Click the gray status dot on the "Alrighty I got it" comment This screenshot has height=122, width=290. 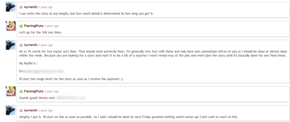[x=21, y=110]
